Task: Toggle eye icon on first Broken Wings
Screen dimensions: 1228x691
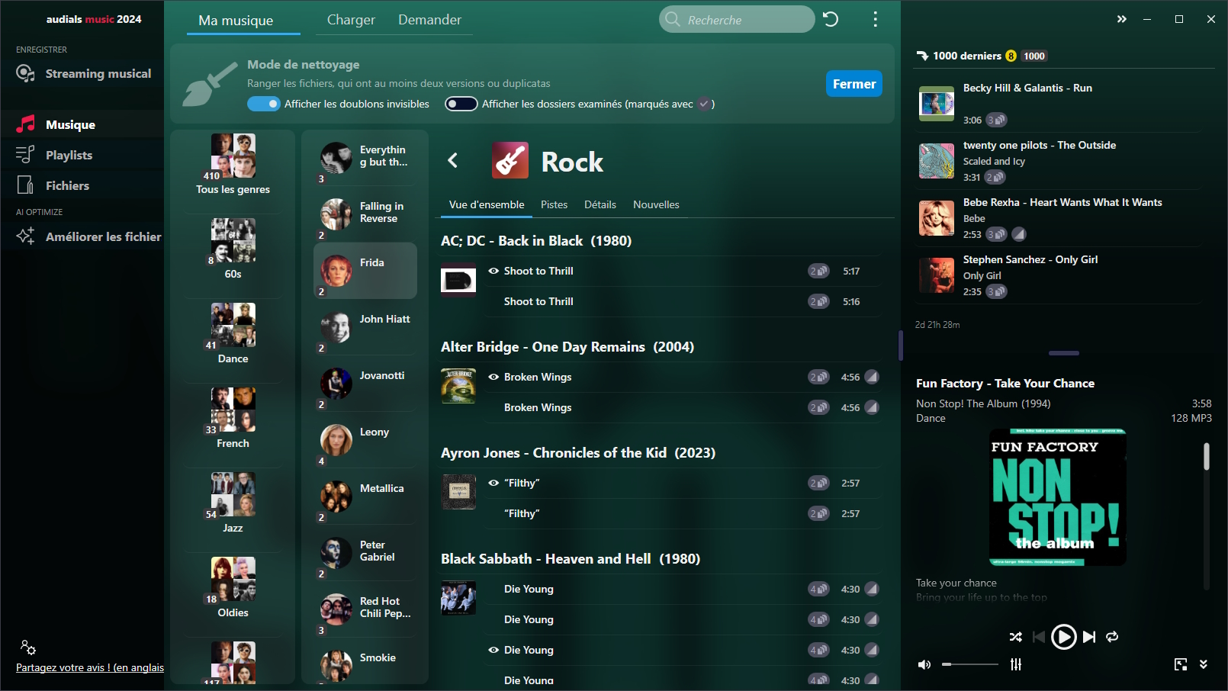Action: click(493, 377)
